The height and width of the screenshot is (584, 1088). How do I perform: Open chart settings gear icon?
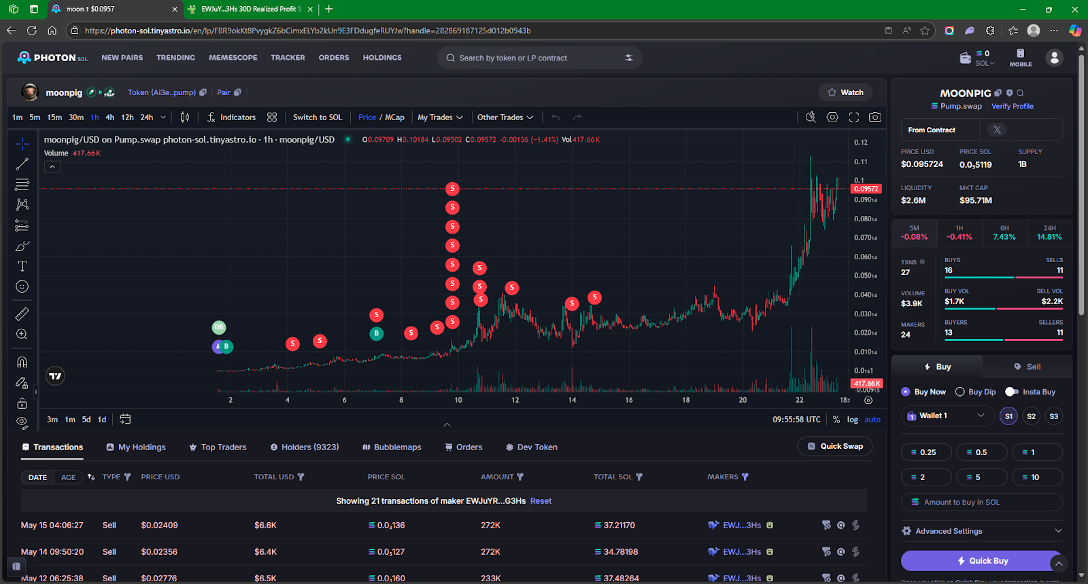pyautogui.click(x=832, y=117)
